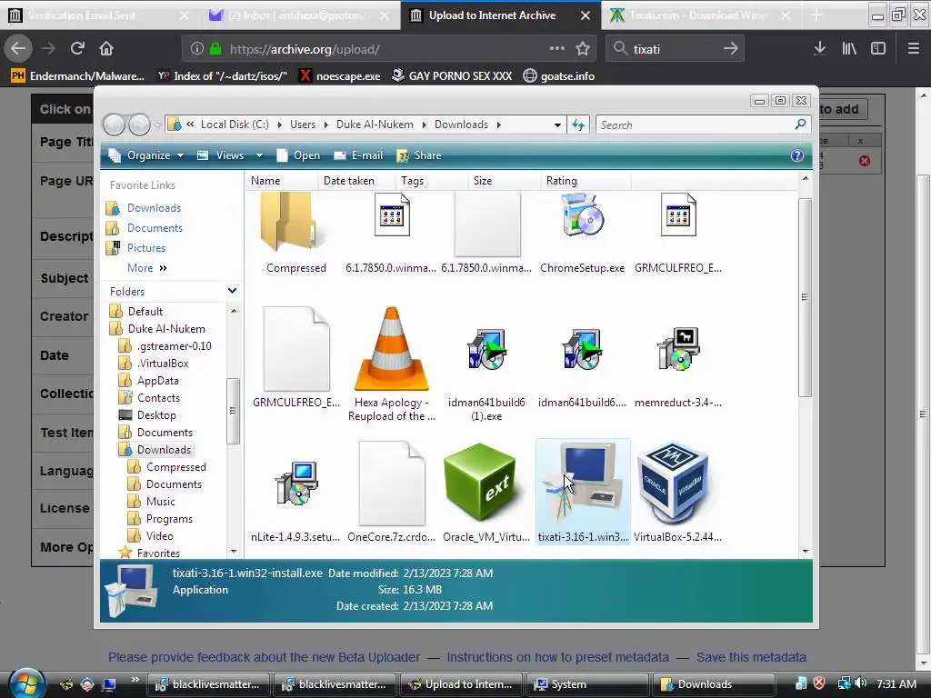
Task: Open Pictures favorite link
Action: coord(146,248)
